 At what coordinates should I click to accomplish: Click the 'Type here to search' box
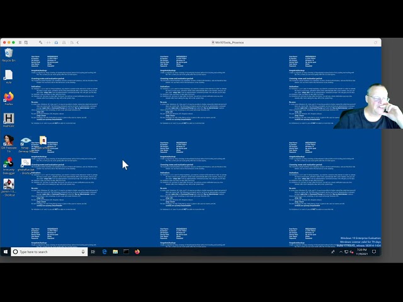pyautogui.click(x=49, y=252)
